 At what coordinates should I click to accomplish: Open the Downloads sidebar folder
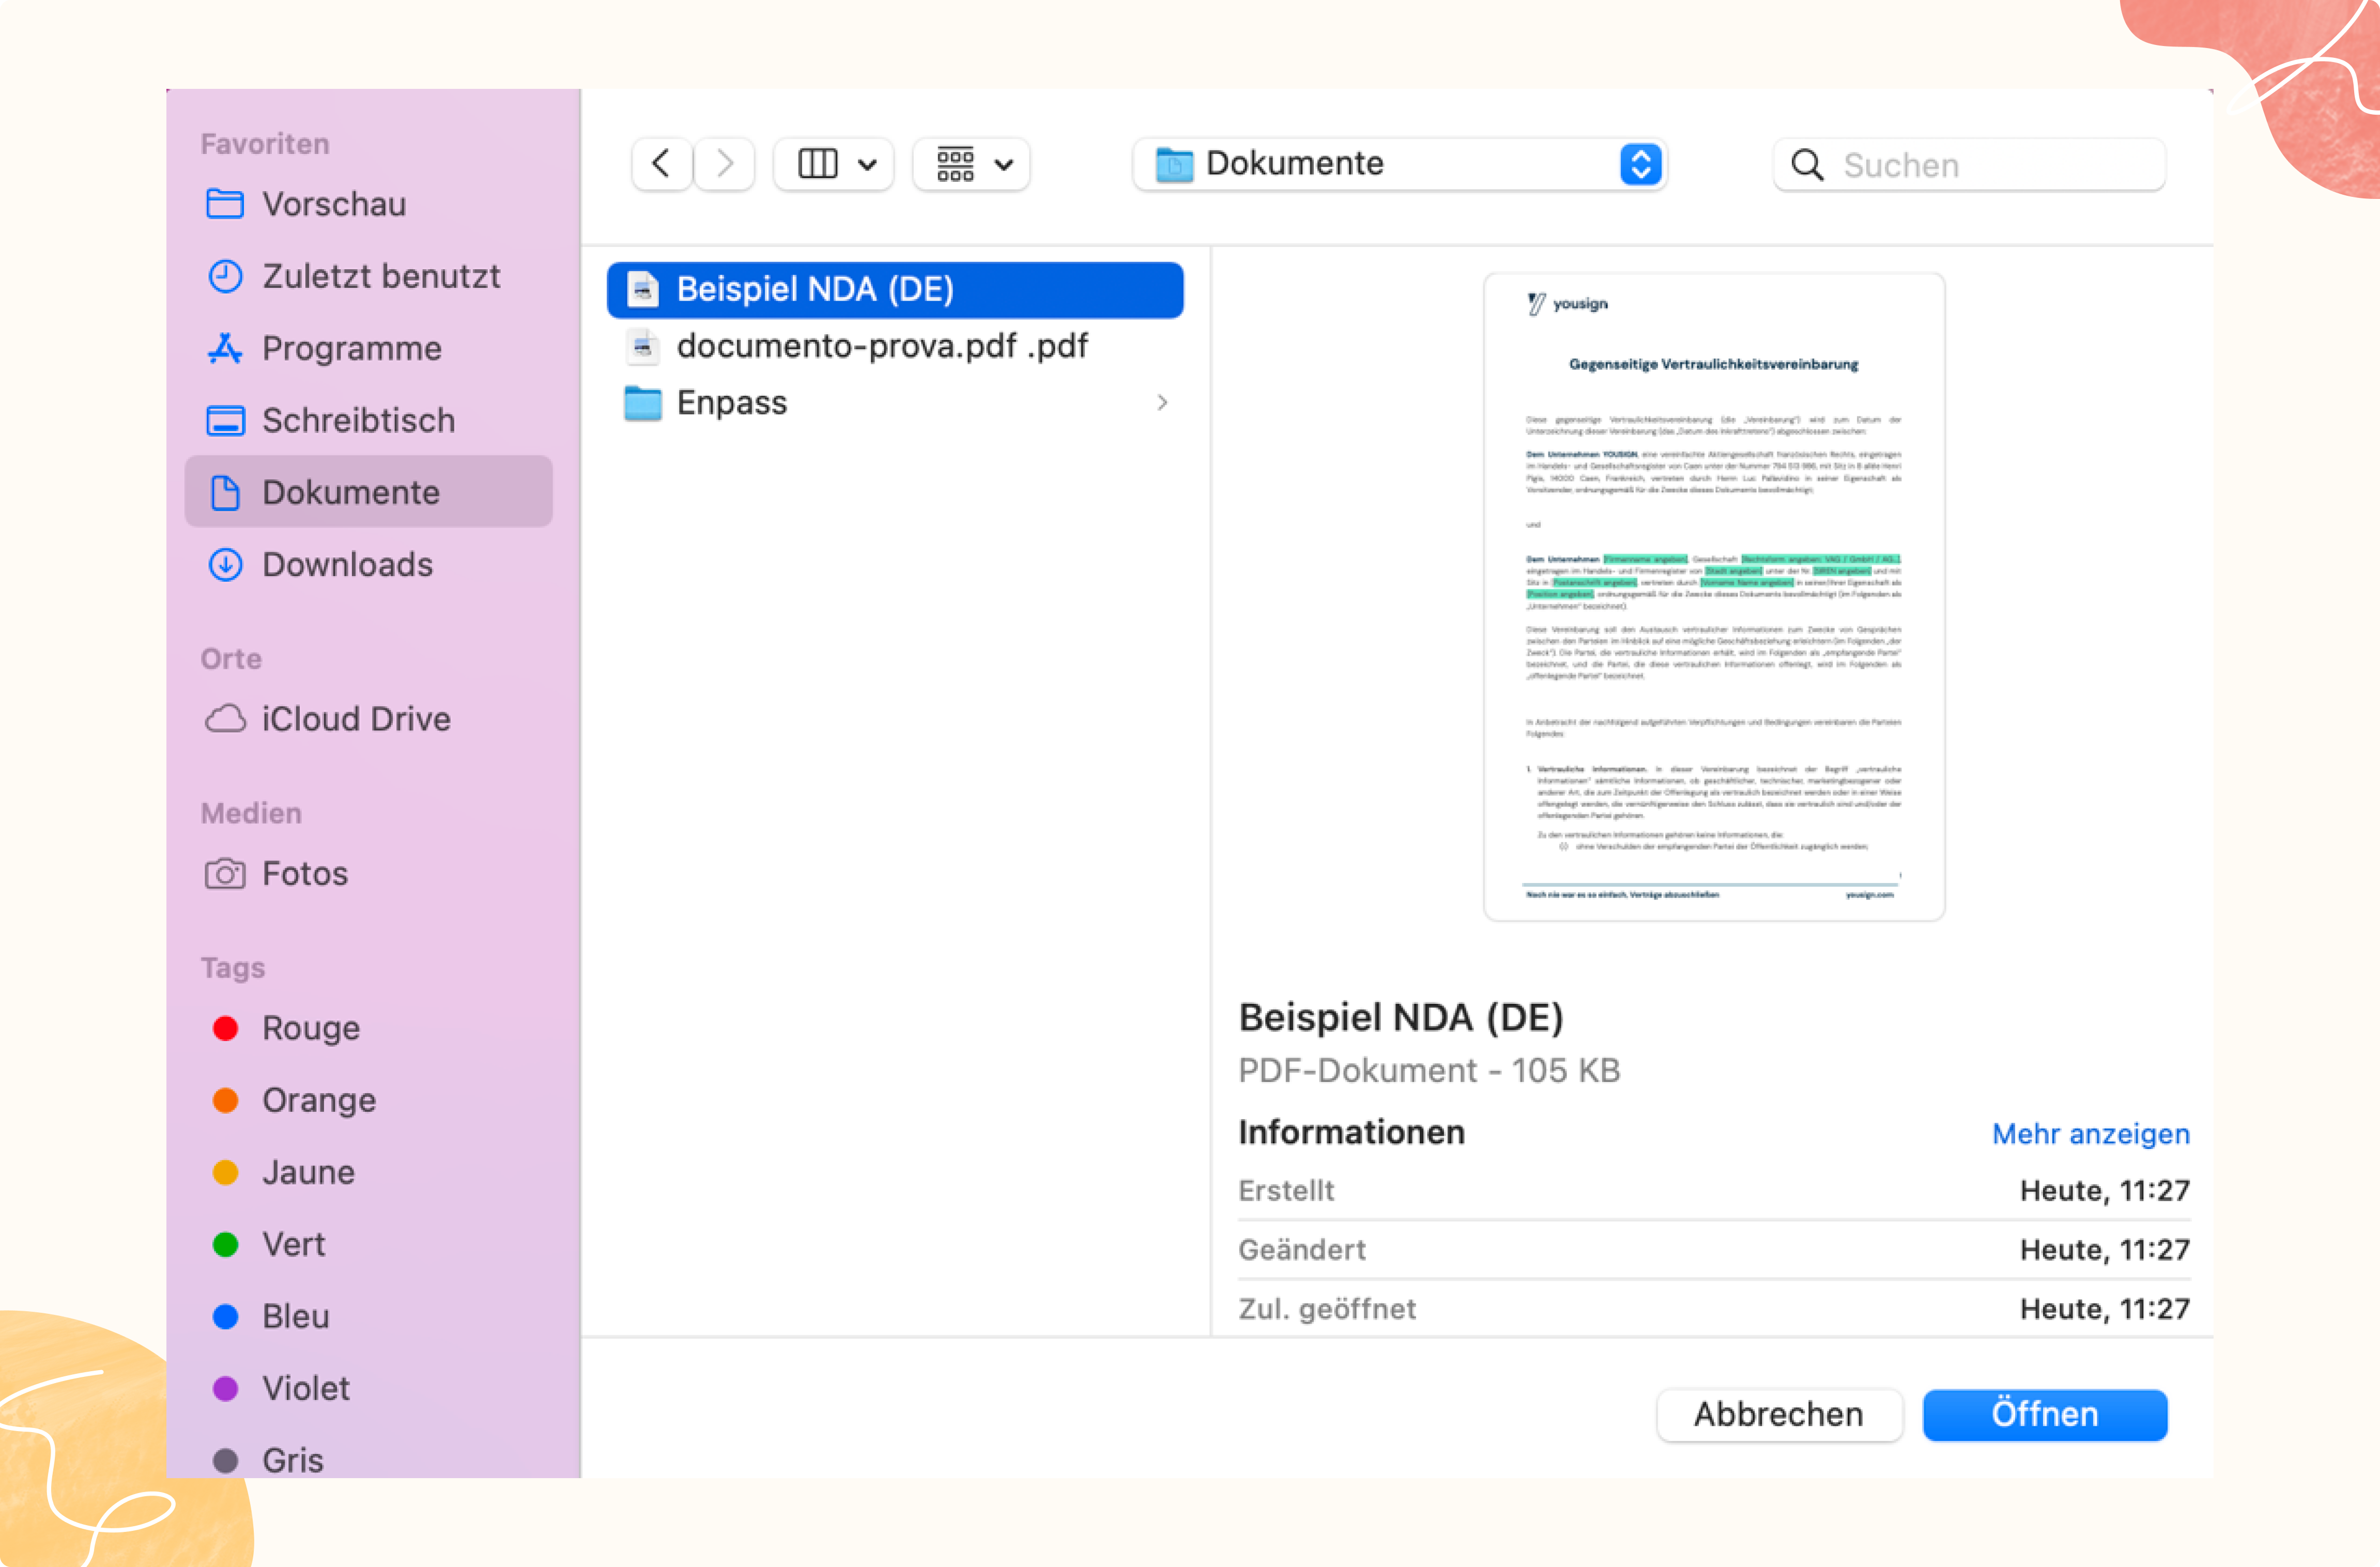[347, 565]
